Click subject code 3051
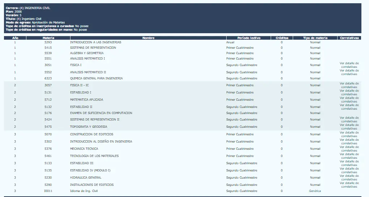 click(48, 65)
